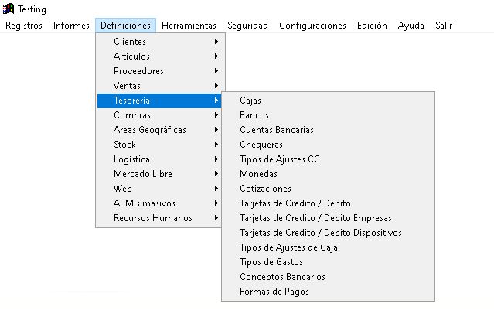This screenshot has height=324, width=494.
Task: Click the Testing app icon in title bar
Action: coord(9,9)
